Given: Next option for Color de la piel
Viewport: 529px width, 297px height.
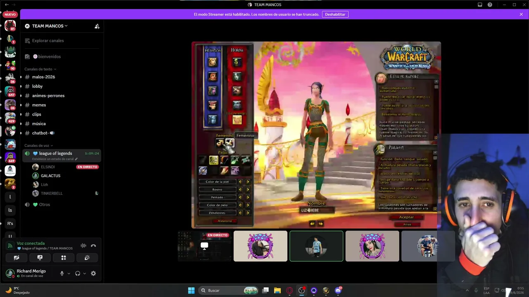Looking at the screenshot, I should pos(248,181).
